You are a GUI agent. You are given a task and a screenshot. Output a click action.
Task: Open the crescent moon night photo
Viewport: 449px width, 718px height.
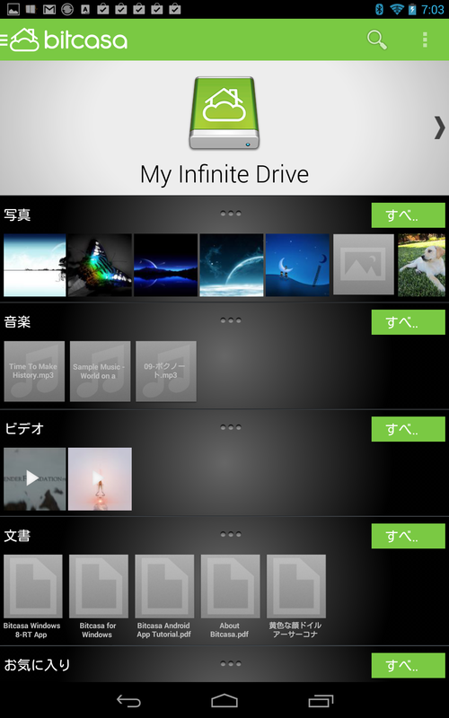(297, 265)
